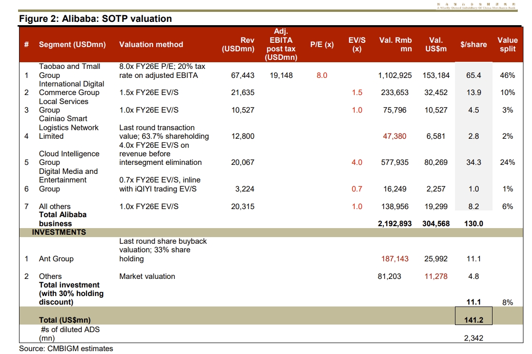Select the 'Value split' column header
532x354 pixels.
(508, 44)
